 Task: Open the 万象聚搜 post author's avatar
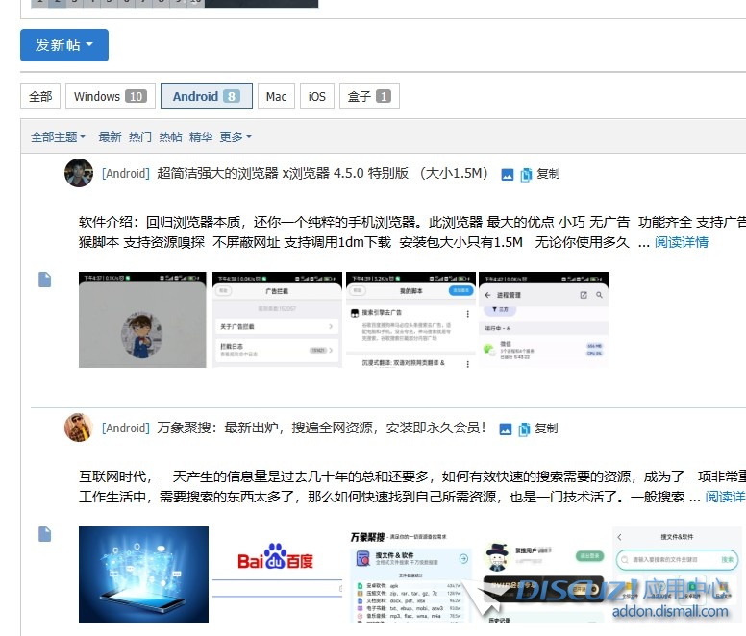click(79, 428)
